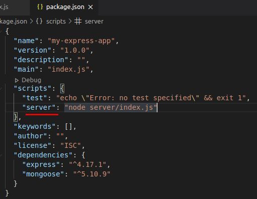The image size is (257, 199).
Task: Select the package.json tab label
Action: coord(65,7)
